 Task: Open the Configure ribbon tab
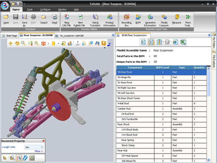tap(45, 9)
